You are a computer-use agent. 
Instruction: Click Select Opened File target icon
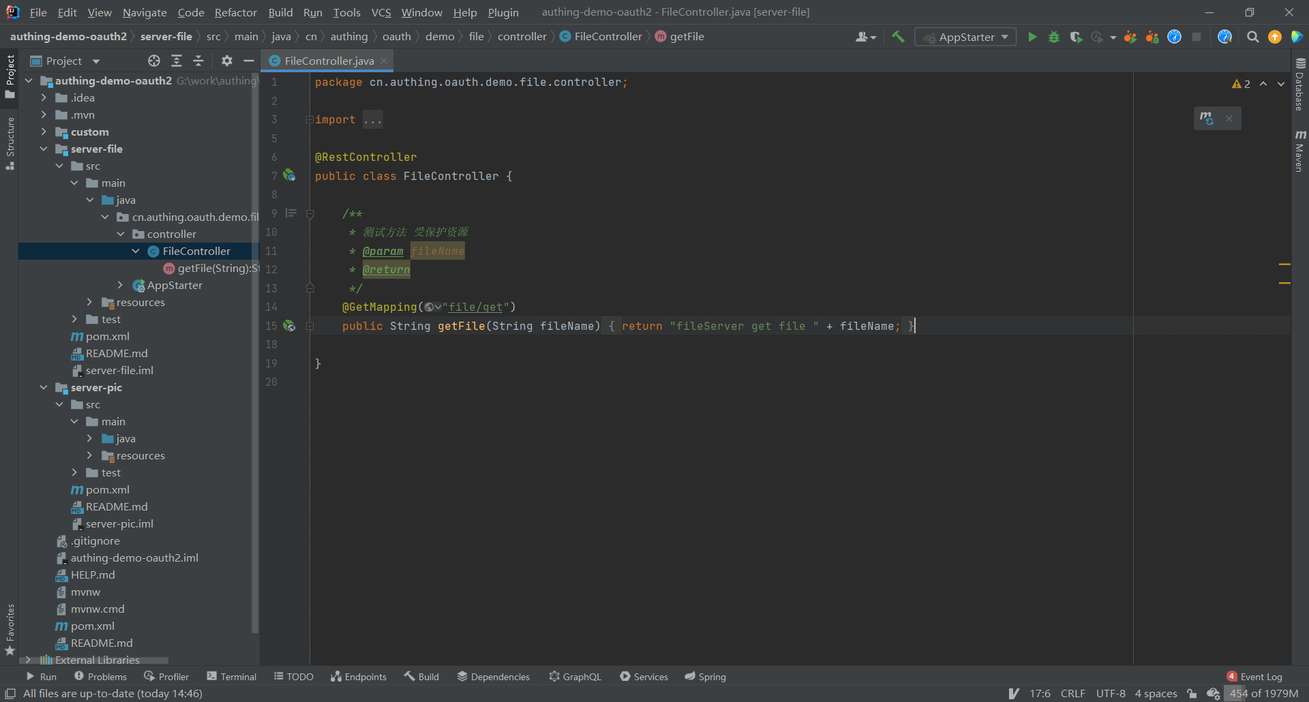click(154, 61)
